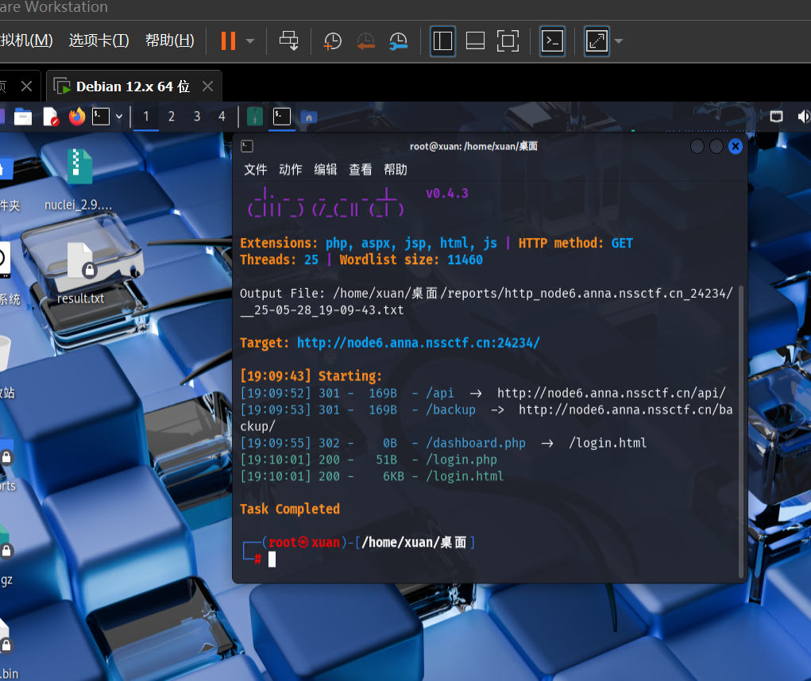This screenshot has height=681, width=811.
Task: Open the 文件 menu in the terminal
Action: 256,170
